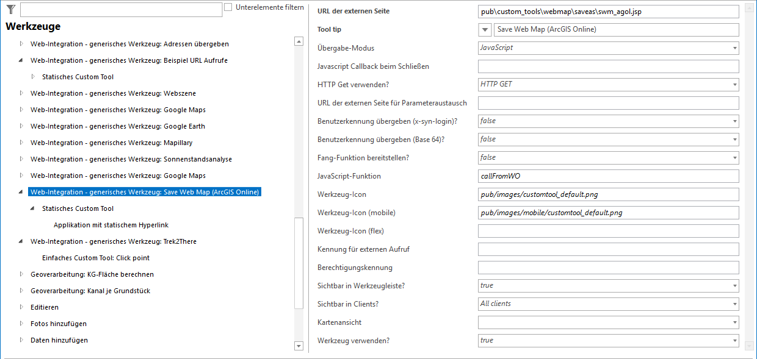
Task: Collapse the Trek2There tree node
Action: pos(21,241)
